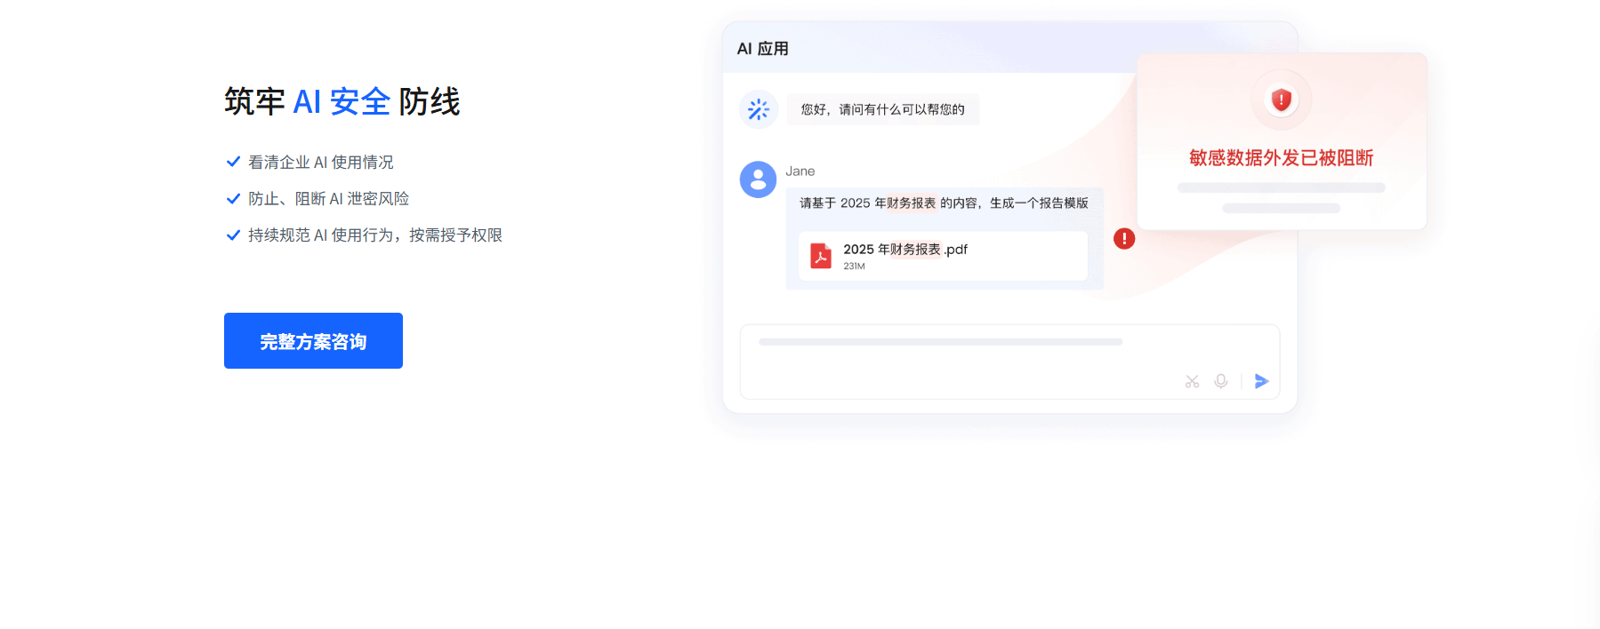Click the bullet 防止、阻断 AI 泄密风险

[328, 199]
